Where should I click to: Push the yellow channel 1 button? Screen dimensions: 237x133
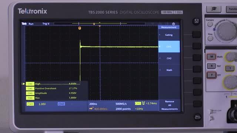(230, 68)
